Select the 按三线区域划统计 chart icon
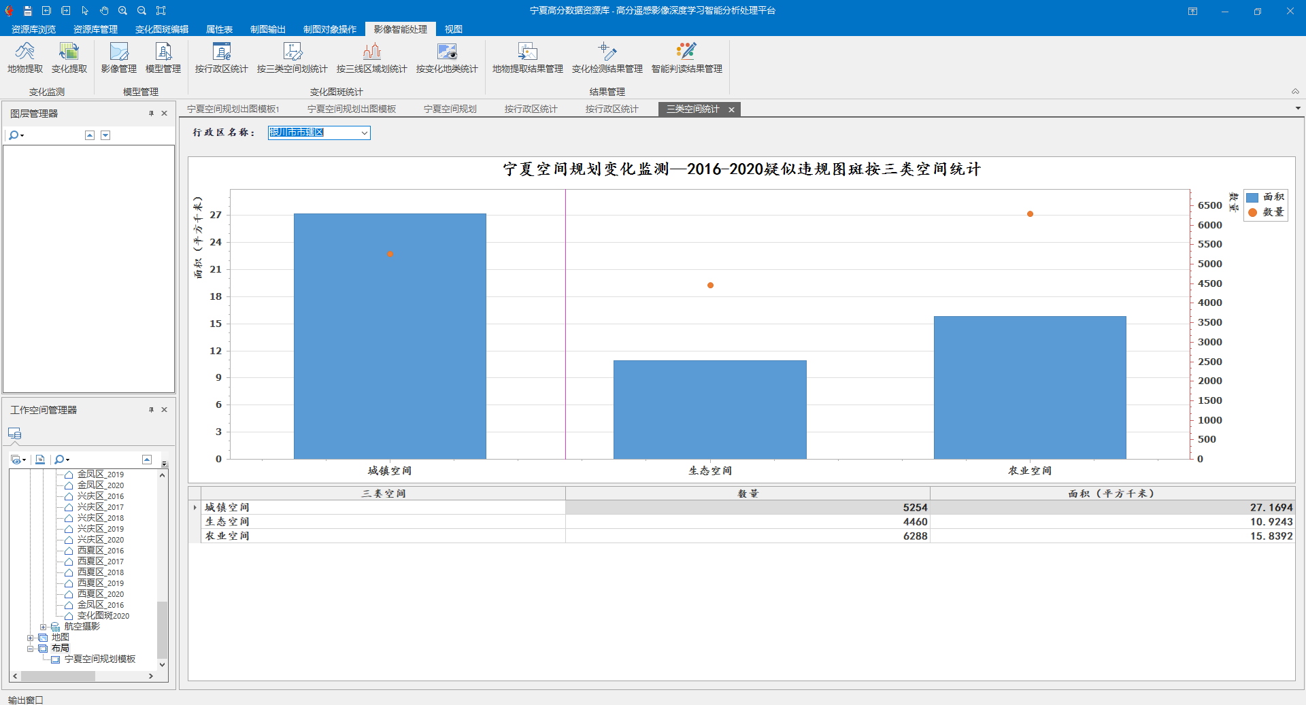1306x705 pixels. (x=371, y=52)
